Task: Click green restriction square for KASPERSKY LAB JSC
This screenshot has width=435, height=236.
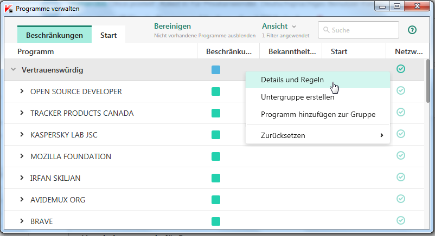Action: click(216, 135)
